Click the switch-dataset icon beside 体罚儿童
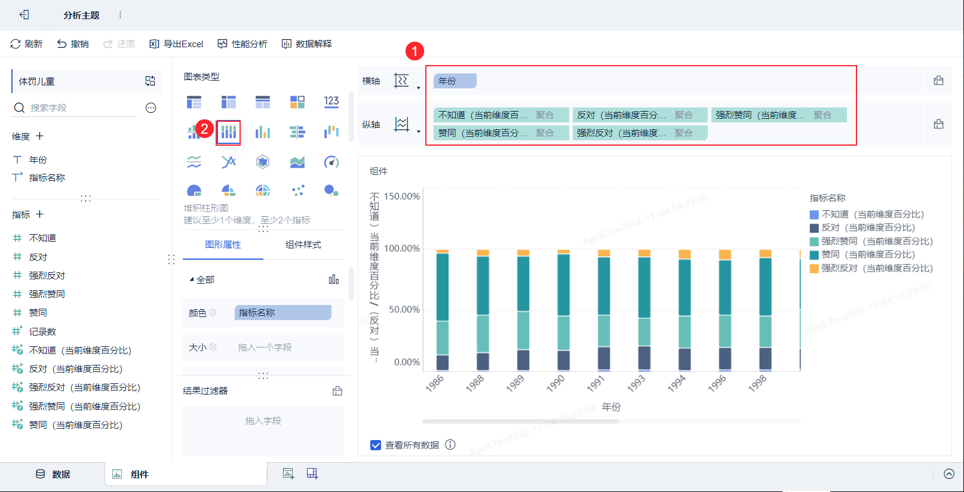The height and width of the screenshot is (492, 964). tap(150, 81)
